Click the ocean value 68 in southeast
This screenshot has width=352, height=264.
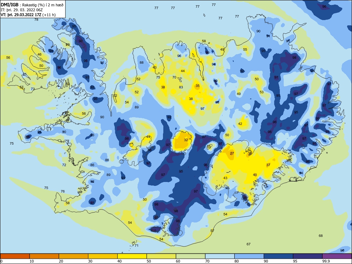click(x=321, y=235)
